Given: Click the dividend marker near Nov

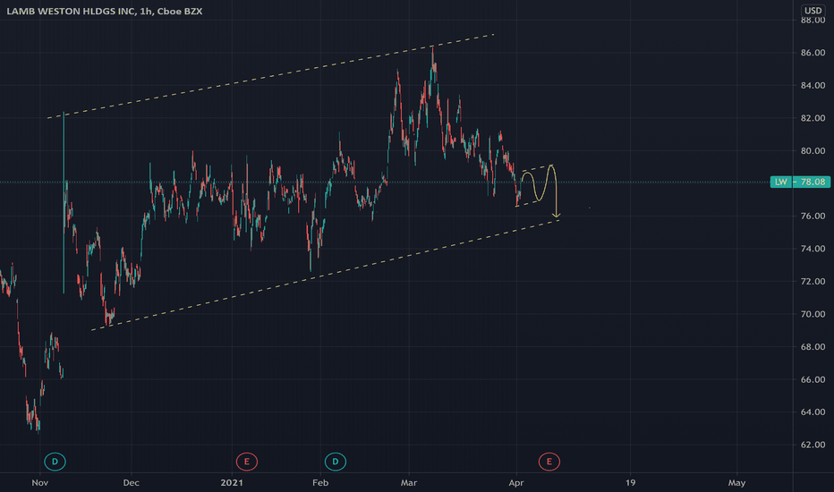Looking at the screenshot, I should pos(55,462).
